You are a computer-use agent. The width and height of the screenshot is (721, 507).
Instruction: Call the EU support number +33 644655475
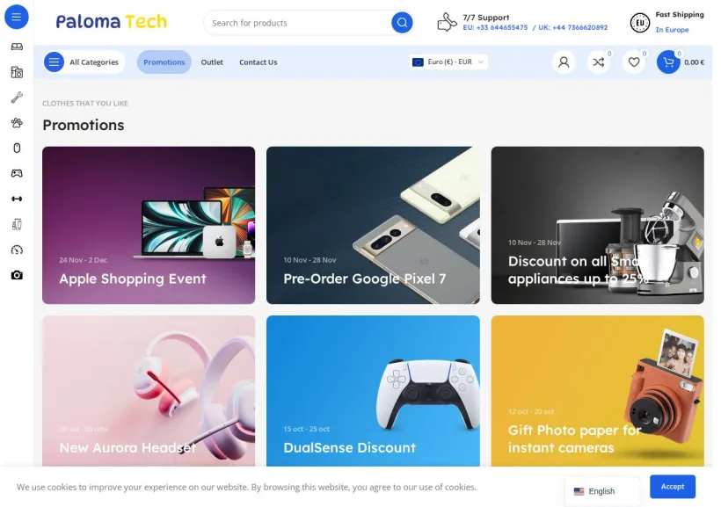(495, 27)
